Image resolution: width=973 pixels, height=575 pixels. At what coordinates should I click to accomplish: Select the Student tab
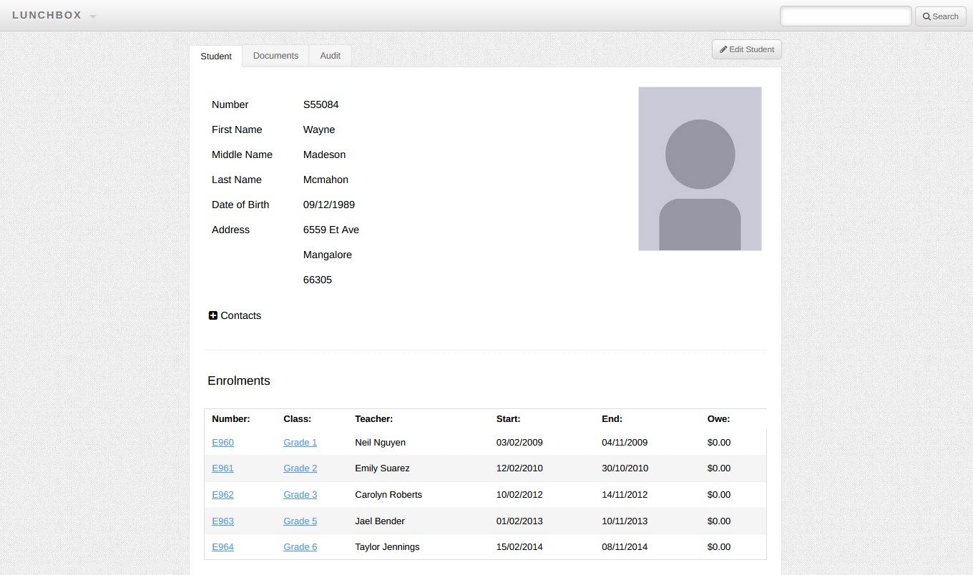click(x=216, y=56)
